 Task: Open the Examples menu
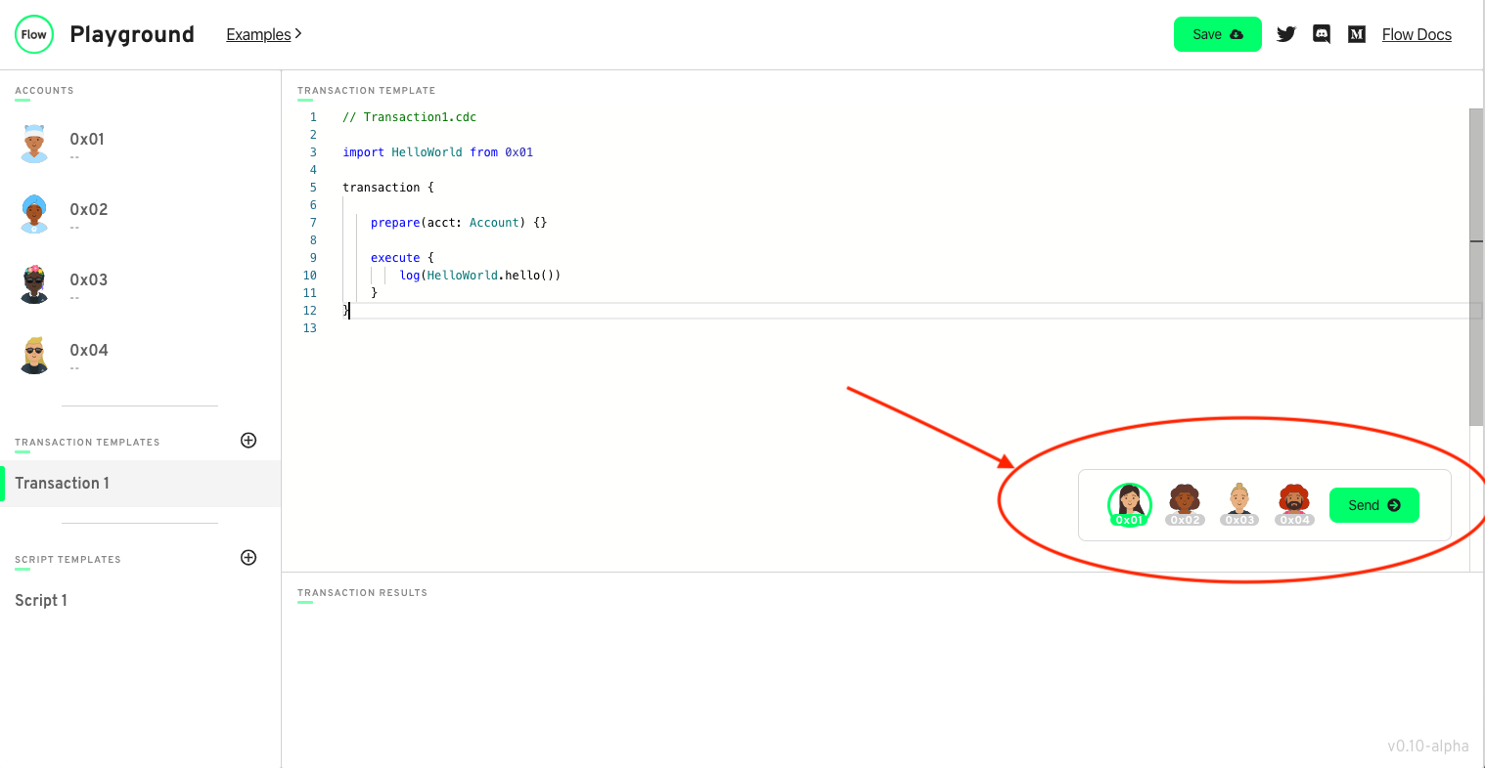pyautogui.click(x=264, y=34)
